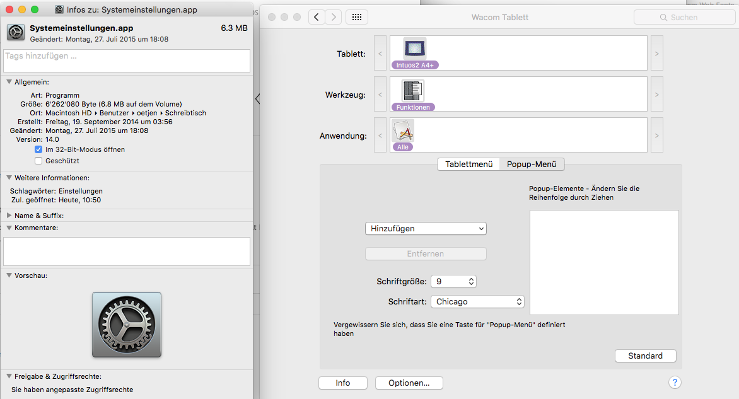Image resolution: width=739 pixels, height=399 pixels.
Task: Open the Hinzufügen dropdown
Action: pyautogui.click(x=426, y=228)
